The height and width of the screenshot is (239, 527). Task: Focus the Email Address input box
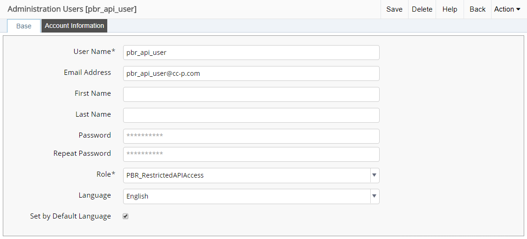tap(251, 73)
